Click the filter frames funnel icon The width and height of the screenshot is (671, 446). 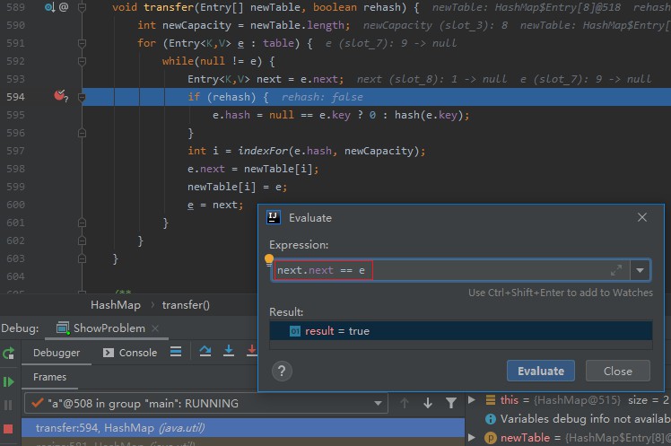click(451, 403)
